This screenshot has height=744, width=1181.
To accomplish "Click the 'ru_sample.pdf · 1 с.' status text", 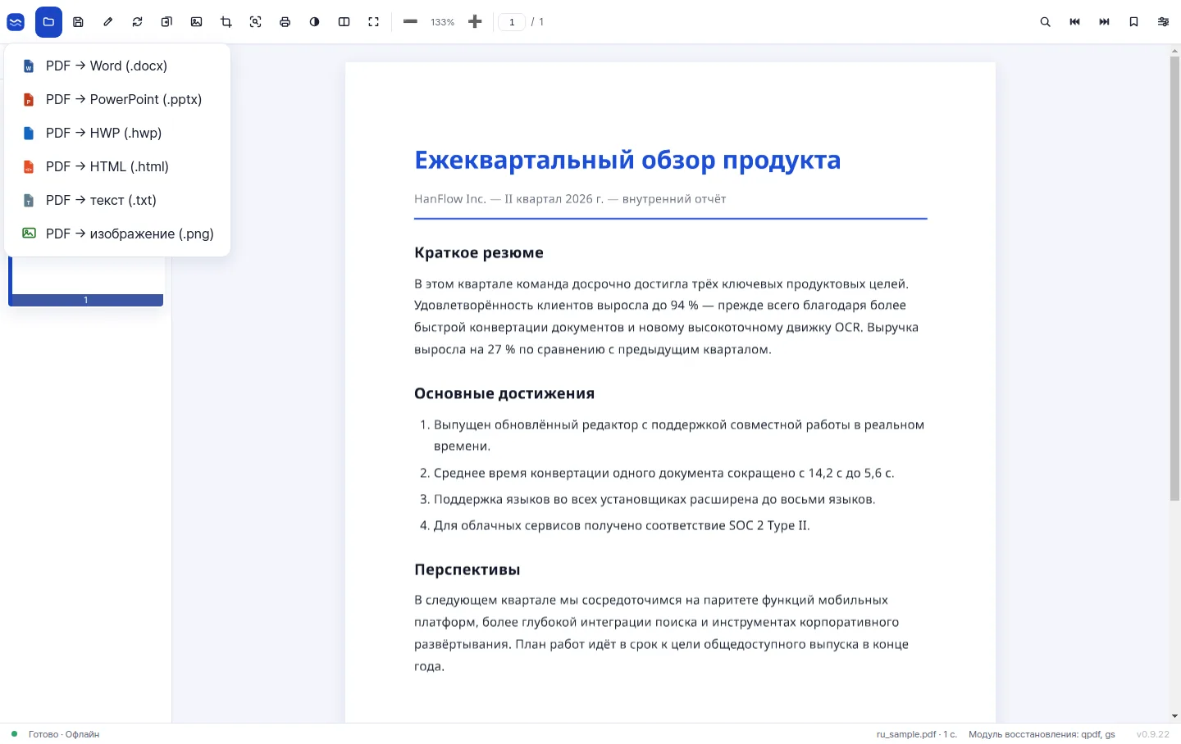I will 917,734.
